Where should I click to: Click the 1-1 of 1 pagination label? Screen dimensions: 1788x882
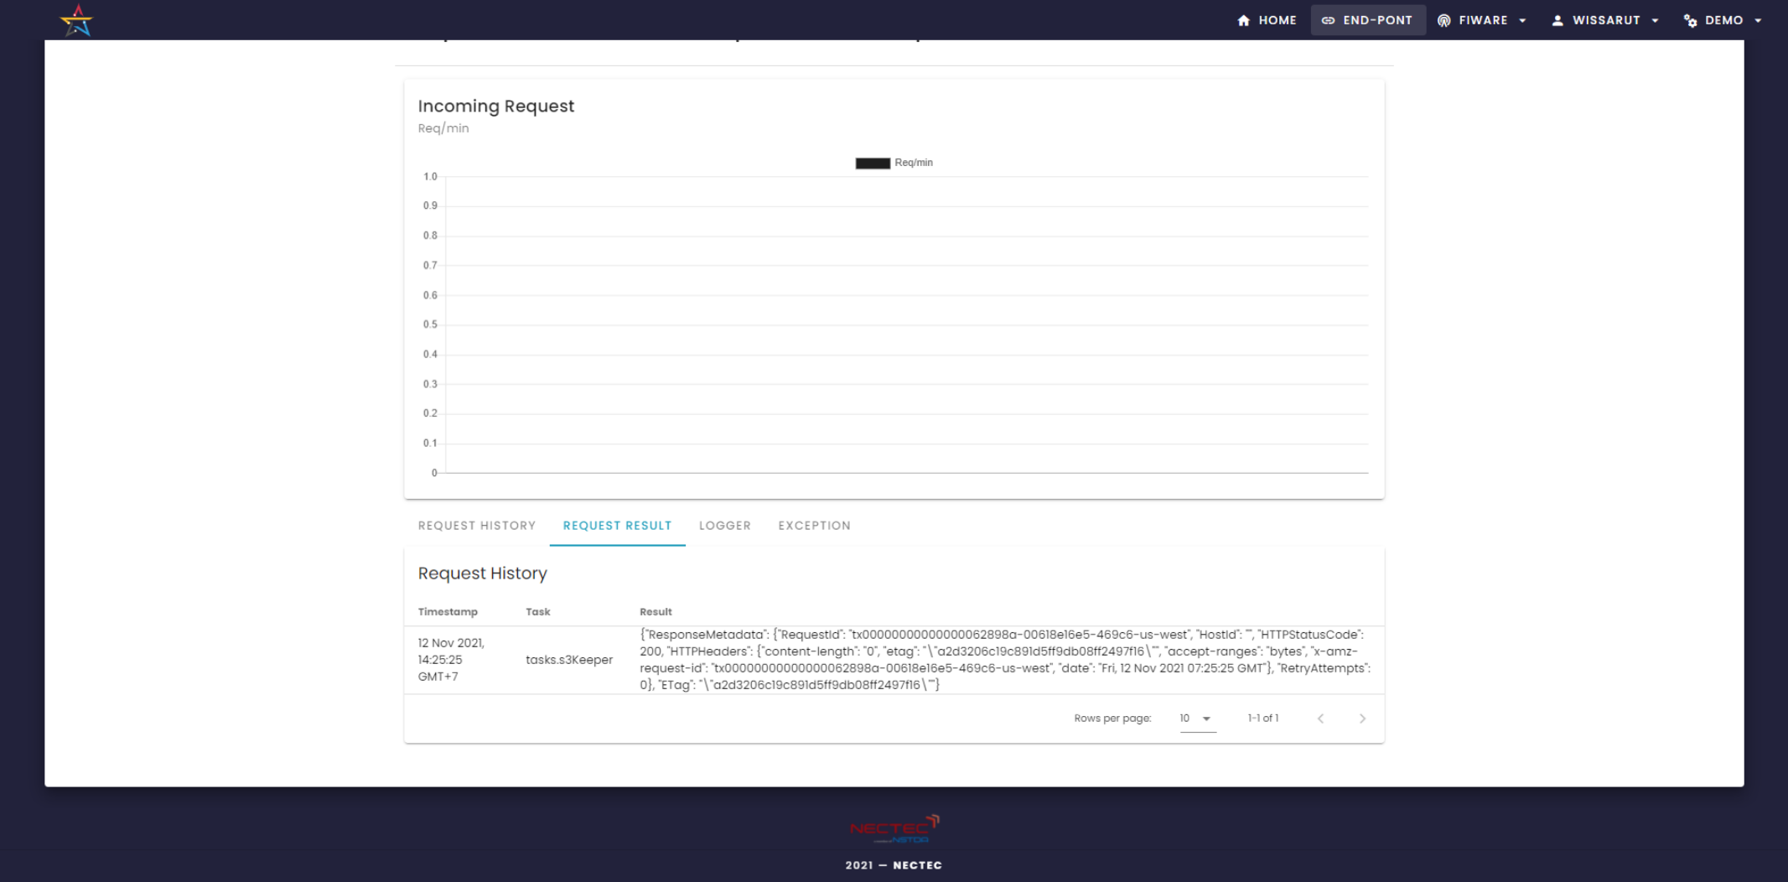point(1262,719)
